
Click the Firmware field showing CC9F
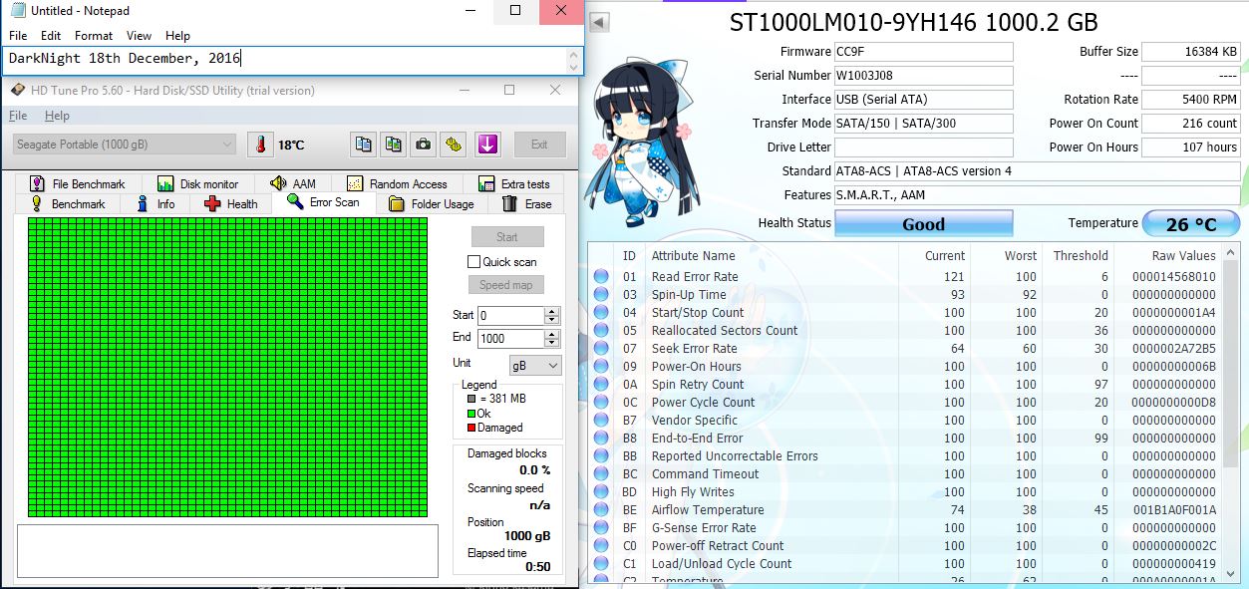924,52
